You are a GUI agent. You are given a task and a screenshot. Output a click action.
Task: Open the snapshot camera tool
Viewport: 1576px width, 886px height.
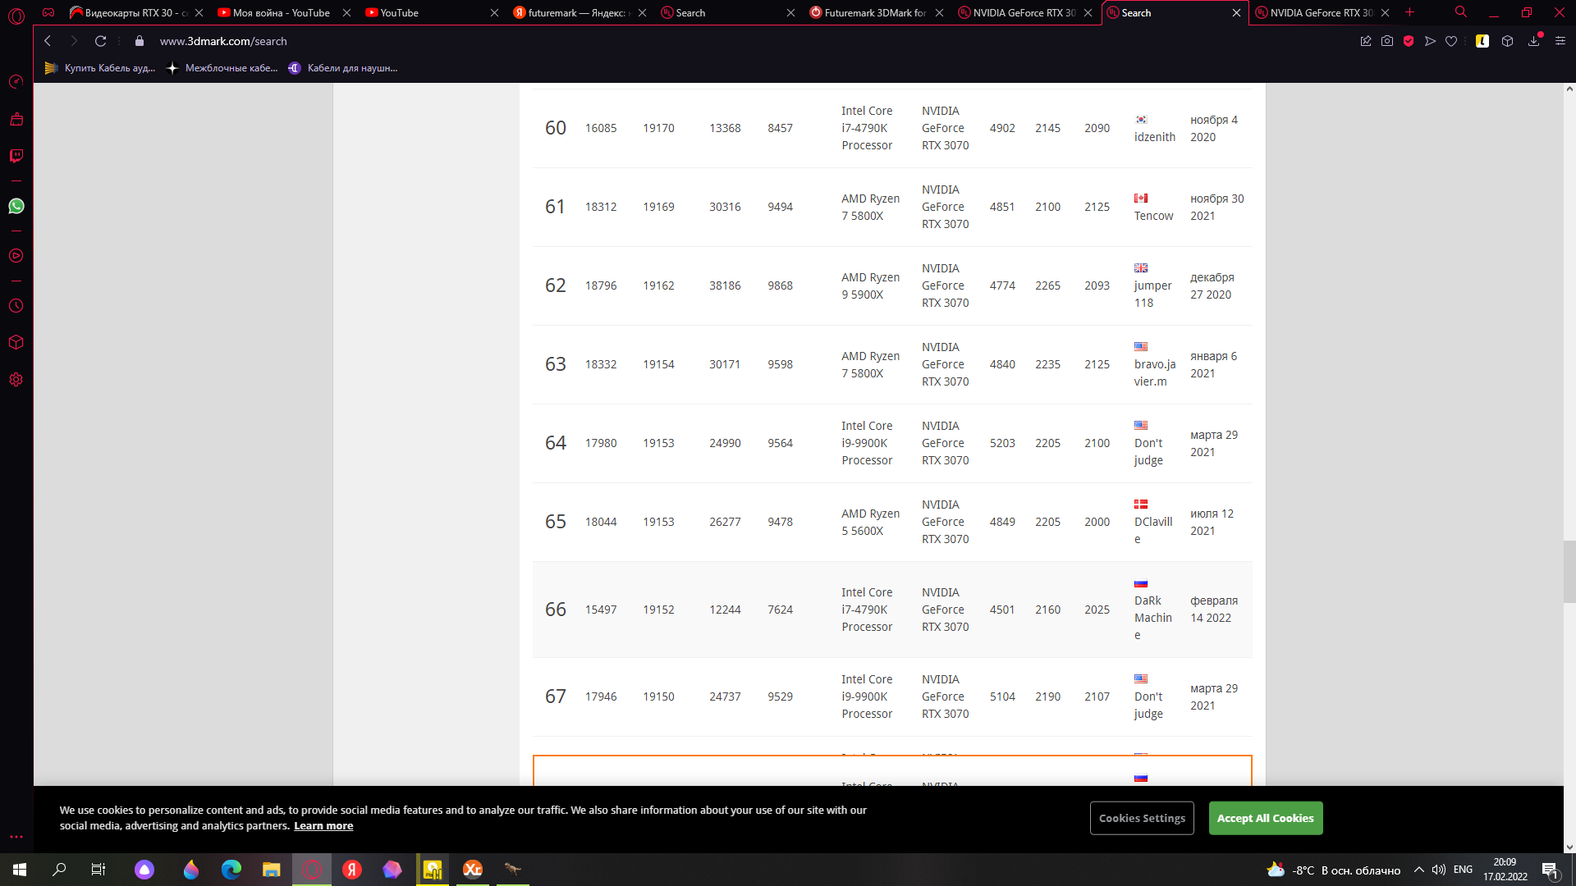click(1387, 41)
